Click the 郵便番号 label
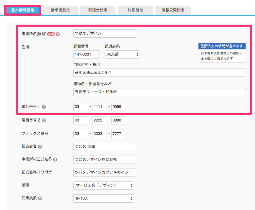This screenshot has width=255, height=210. [81, 46]
